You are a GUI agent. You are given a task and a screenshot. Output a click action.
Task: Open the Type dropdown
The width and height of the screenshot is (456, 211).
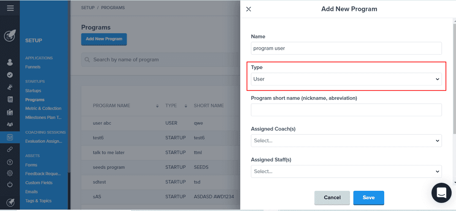[346, 79]
